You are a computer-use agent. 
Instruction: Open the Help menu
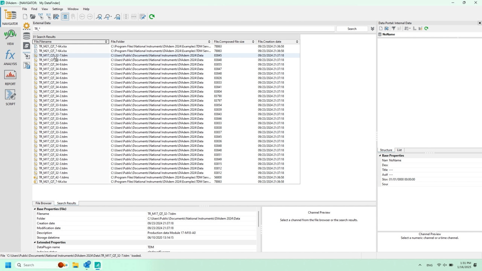pos(86,9)
